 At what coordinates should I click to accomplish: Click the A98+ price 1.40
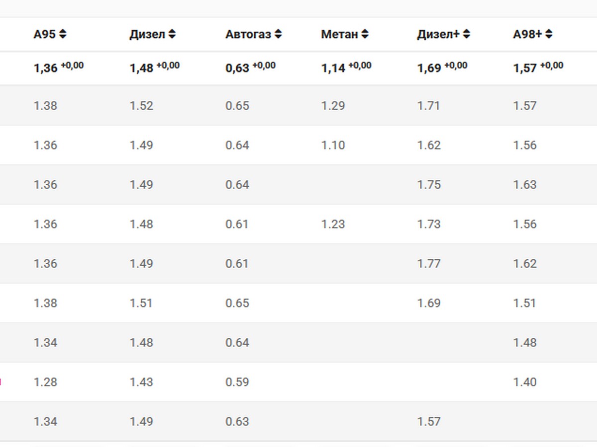click(525, 382)
